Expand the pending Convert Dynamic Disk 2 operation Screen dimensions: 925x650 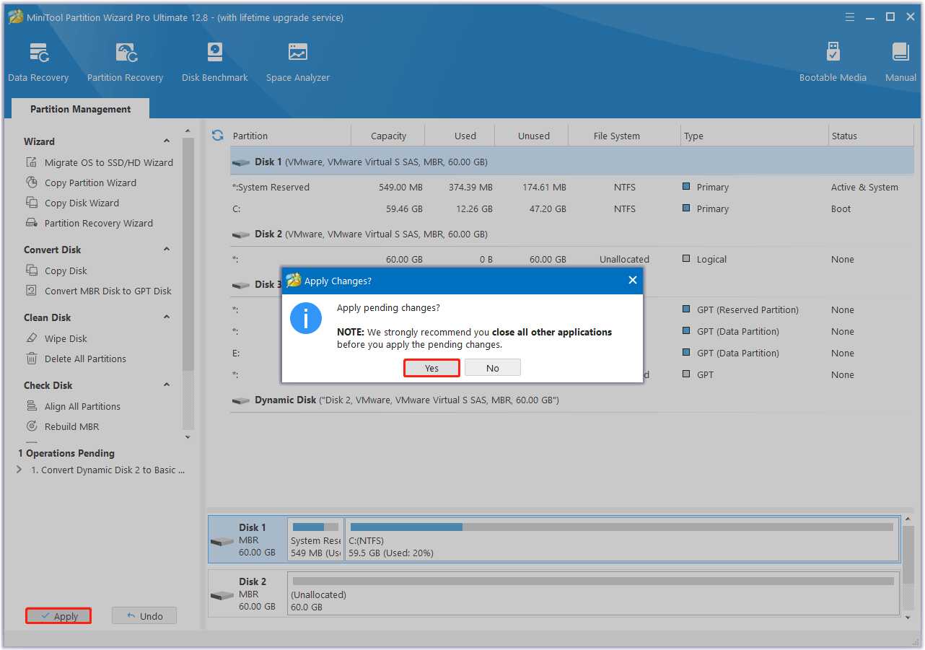(x=19, y=470)
